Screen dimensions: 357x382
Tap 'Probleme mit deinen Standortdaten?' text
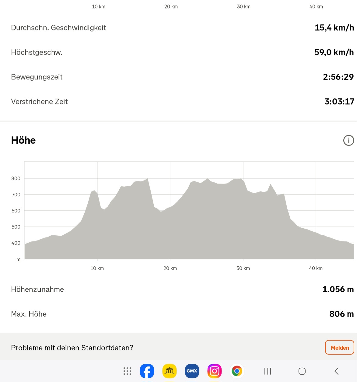(72, 348)
